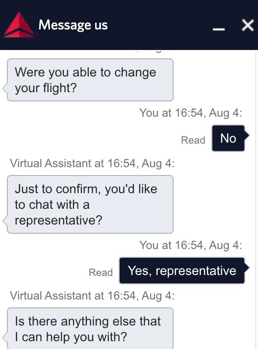Click the last 'Virtual Assistant at 16:54' label

click(x=92, y=296)
